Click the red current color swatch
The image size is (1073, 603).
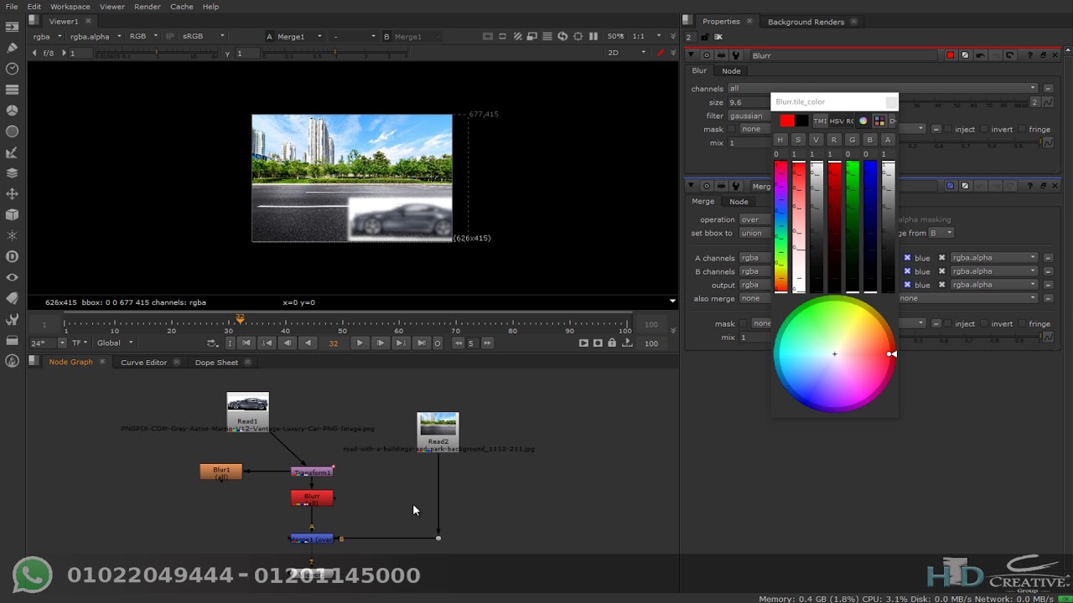pos(786,121)
